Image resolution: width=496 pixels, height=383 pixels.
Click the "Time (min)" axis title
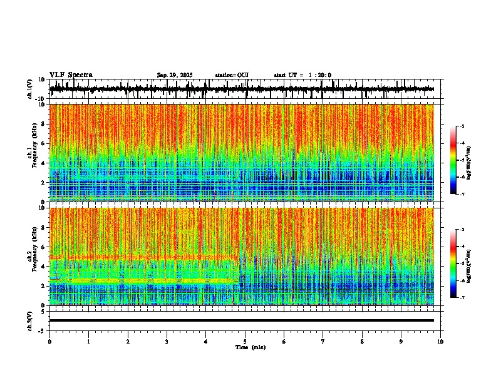click(x=251, y=347)
